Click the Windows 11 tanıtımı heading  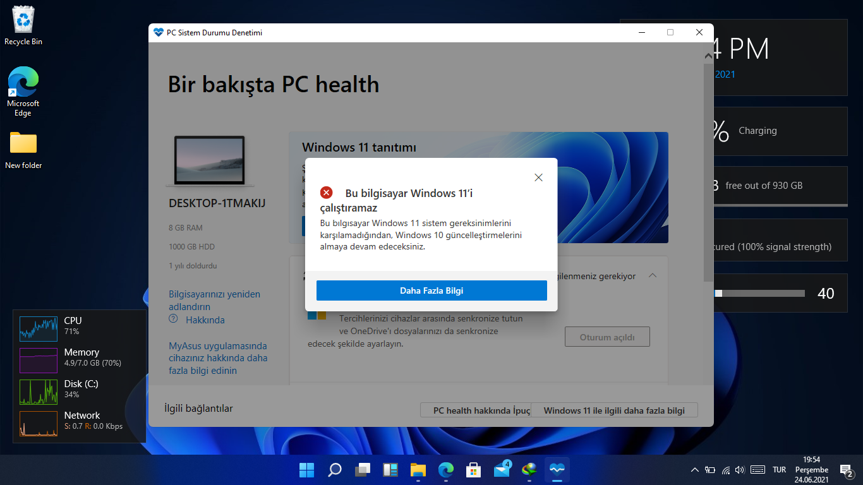359,148
